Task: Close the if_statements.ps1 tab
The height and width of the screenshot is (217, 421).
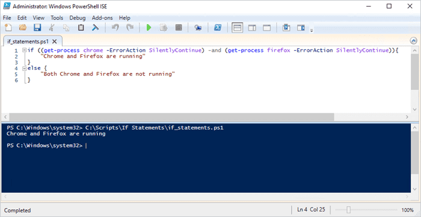Action: coord(55,42)
